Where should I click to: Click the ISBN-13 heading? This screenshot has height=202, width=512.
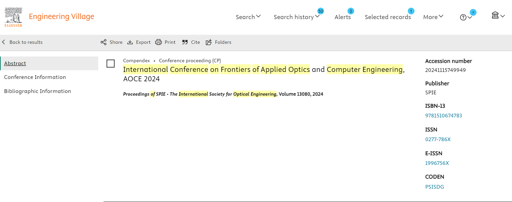(x=435, y=106)
